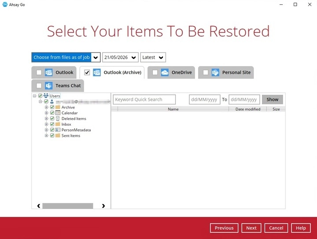Expand the Calendar node
This screenshot has width=317, height=239.
[x=46, y=113]
